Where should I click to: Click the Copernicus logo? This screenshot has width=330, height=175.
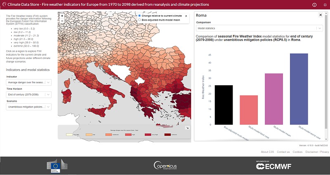click(x=165, y=166)
